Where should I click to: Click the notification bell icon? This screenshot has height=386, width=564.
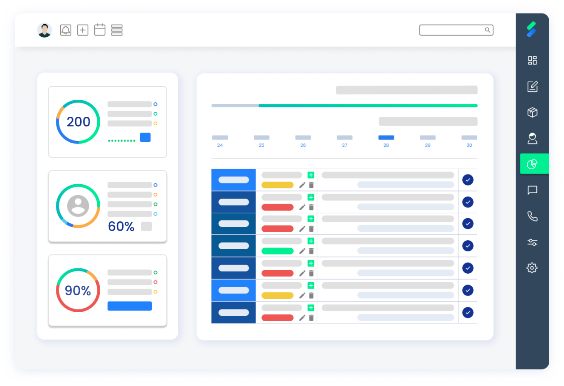[x=66, y=30]
